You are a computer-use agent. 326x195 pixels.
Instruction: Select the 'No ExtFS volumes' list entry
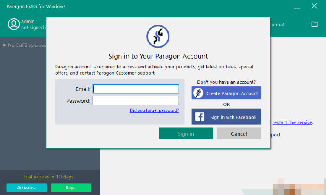26,45
